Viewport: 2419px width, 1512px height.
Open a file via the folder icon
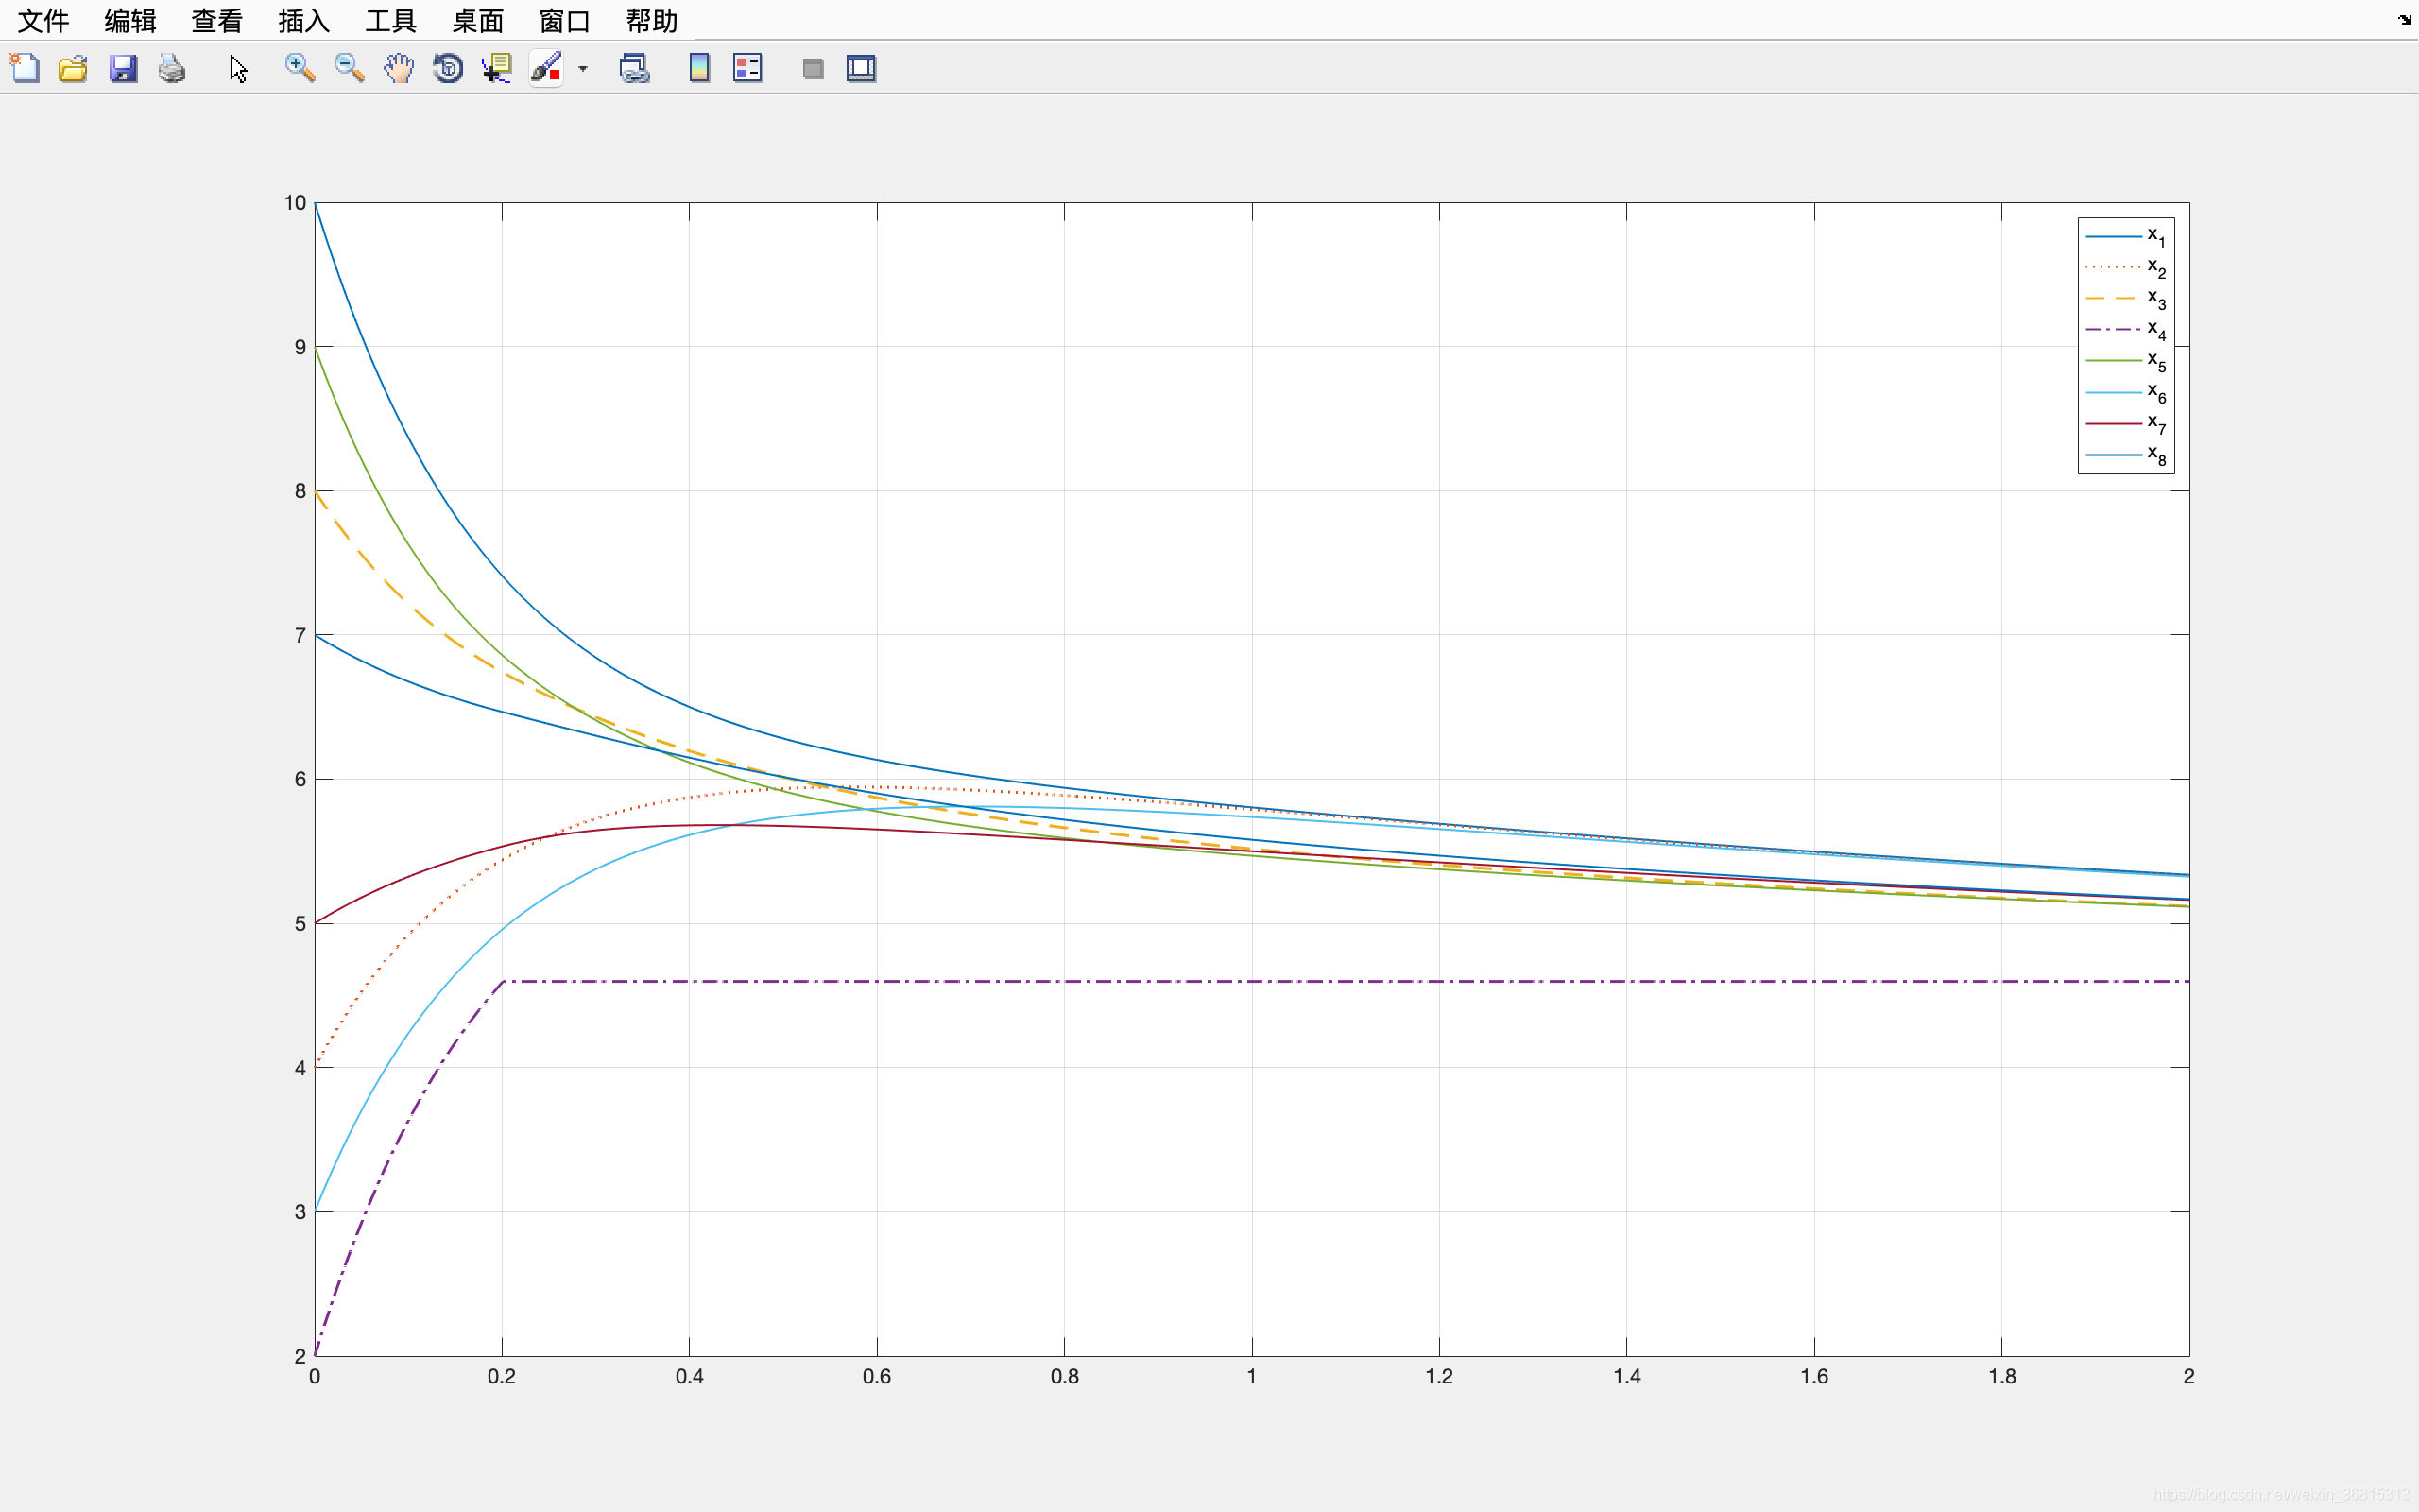(x=73, y=68)
